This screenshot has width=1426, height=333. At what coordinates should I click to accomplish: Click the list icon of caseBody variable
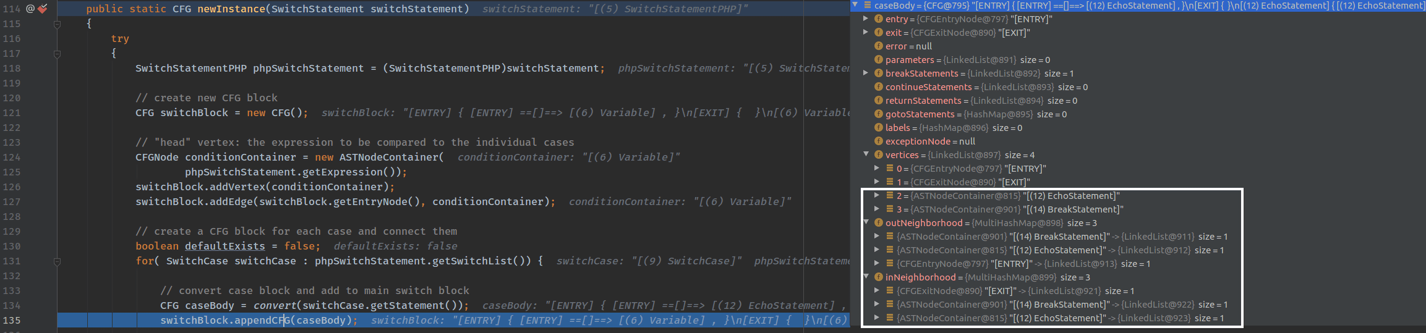pyautogui.click(x=868, y=6)
